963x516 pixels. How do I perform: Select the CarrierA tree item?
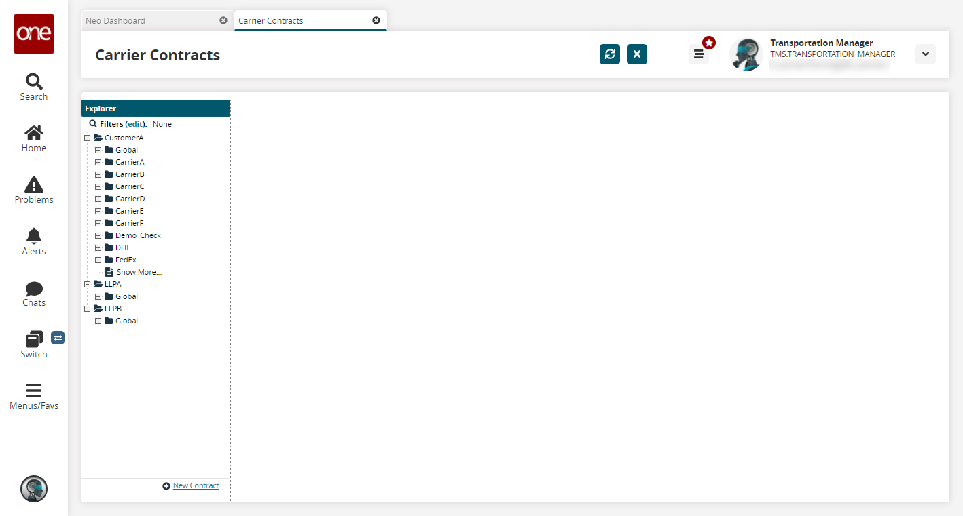click(x=130, y=162)
